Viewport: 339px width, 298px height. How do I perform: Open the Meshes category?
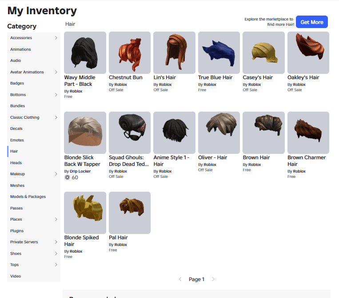click(34, 185)
